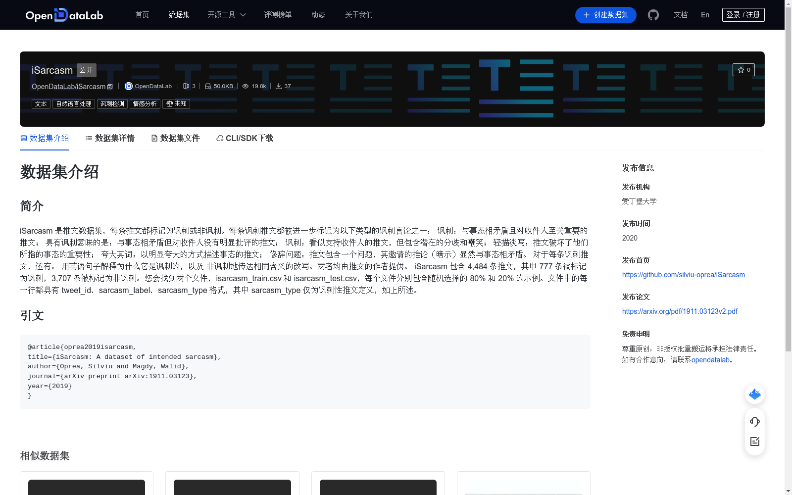The width and height of the screenshot is (792, 495).
Task: Click the OpenDataLab publisher avatar
Action: (x=128, y=86)
